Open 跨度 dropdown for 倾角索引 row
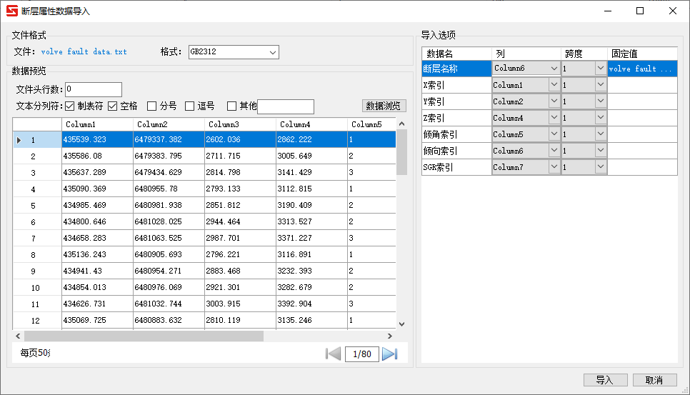 pos(601,134)
